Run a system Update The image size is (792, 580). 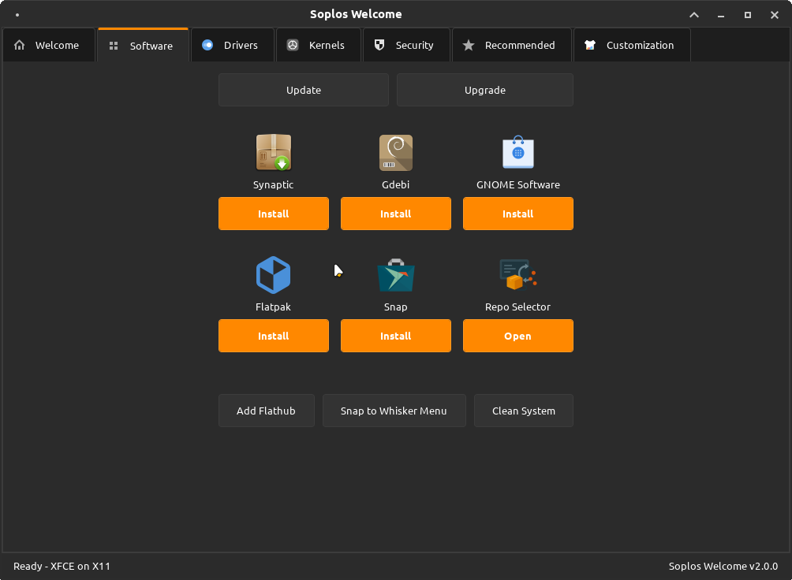click(303, 89)
